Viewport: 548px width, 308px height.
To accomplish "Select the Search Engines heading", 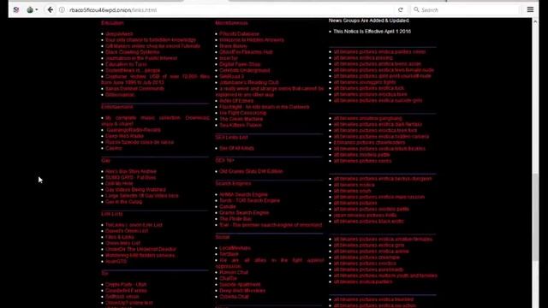I will click(x=233, y=183).
